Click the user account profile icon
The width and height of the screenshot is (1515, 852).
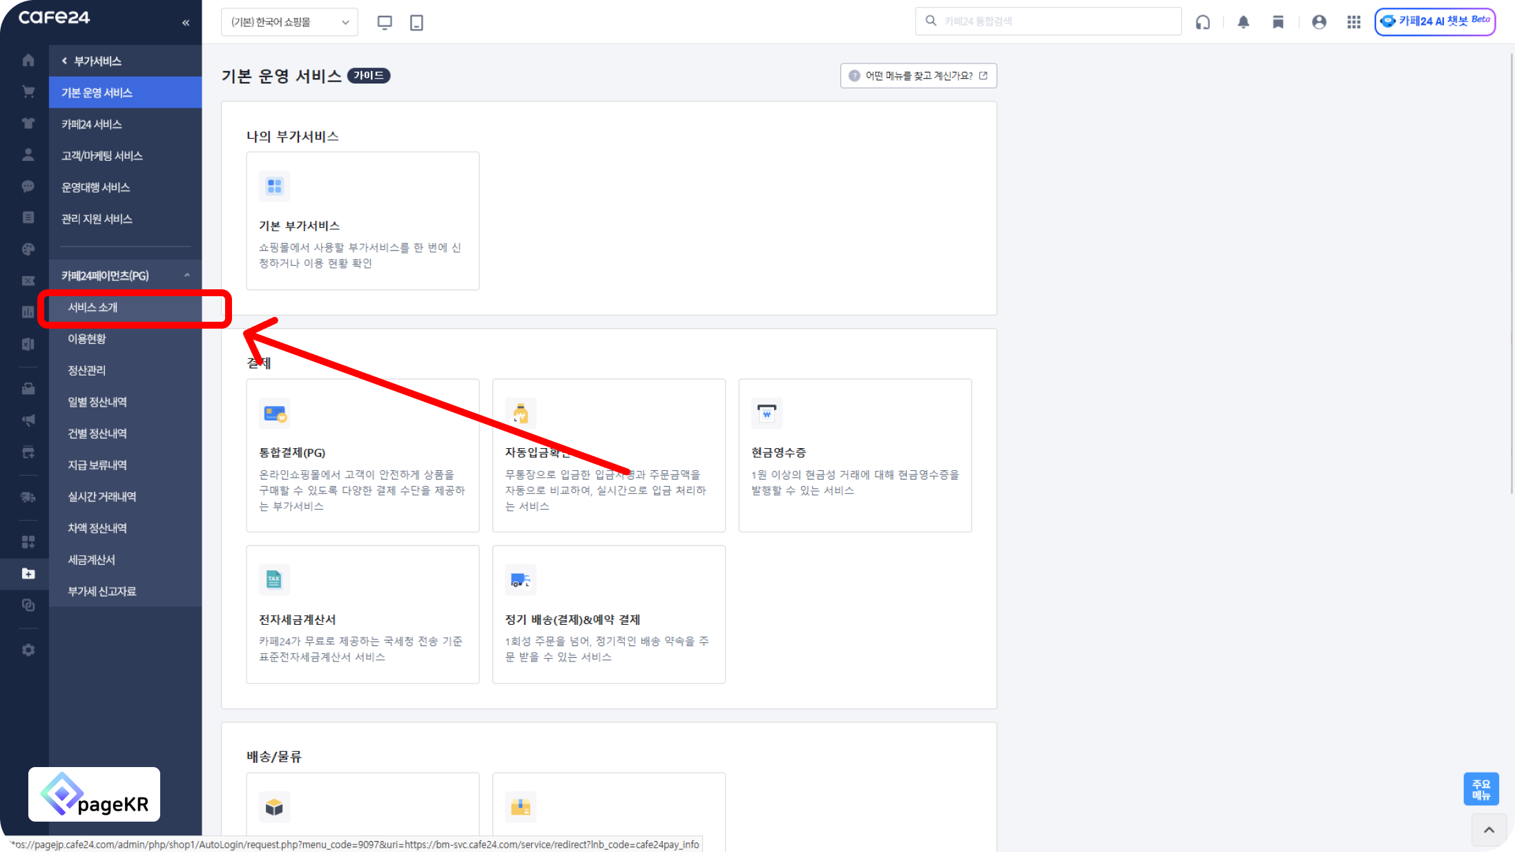tap(1319, 22)
